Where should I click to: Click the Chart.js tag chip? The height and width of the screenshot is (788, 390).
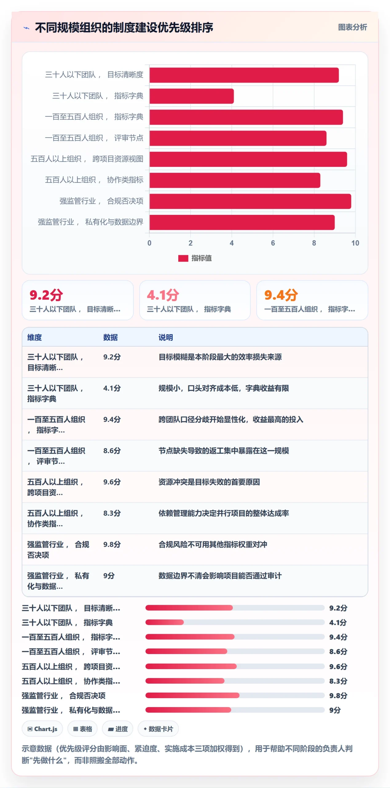click(42, 728)
